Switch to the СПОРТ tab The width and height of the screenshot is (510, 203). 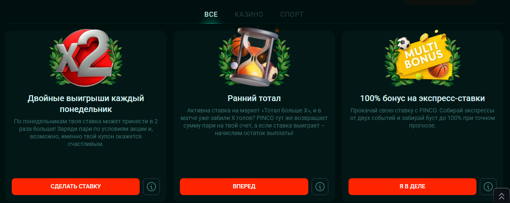coord(292,14)
